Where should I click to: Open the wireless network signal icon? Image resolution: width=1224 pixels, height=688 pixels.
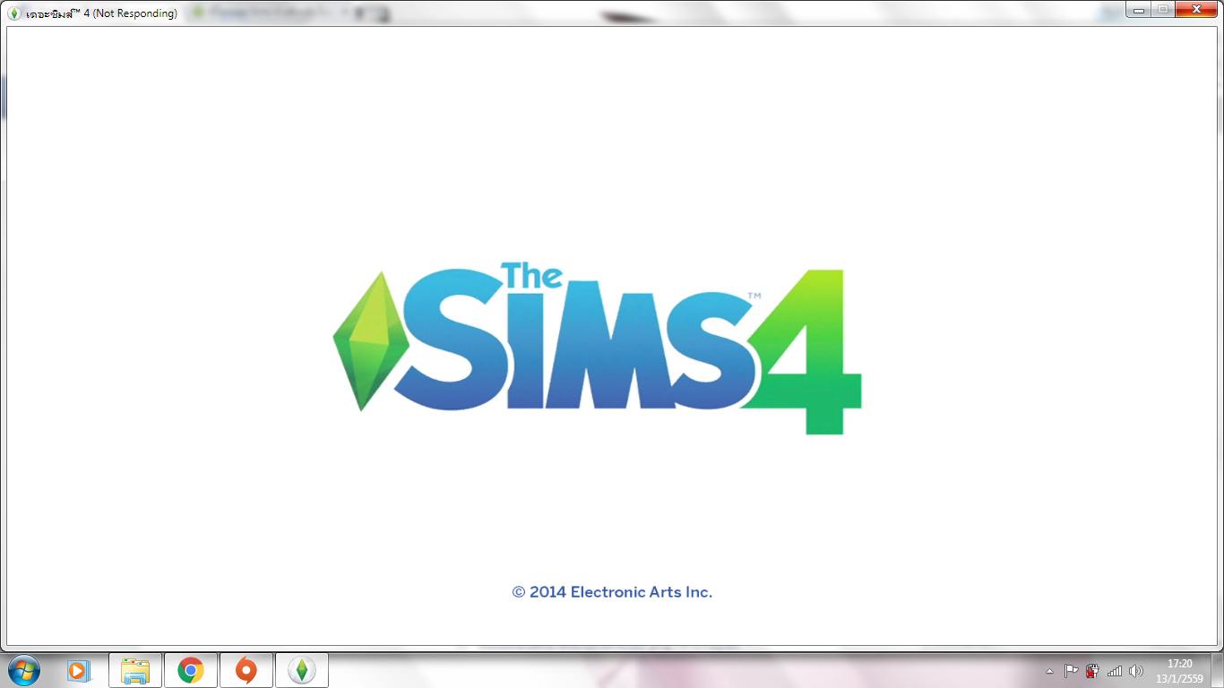pyautogui.click(x=1115, y=671)
